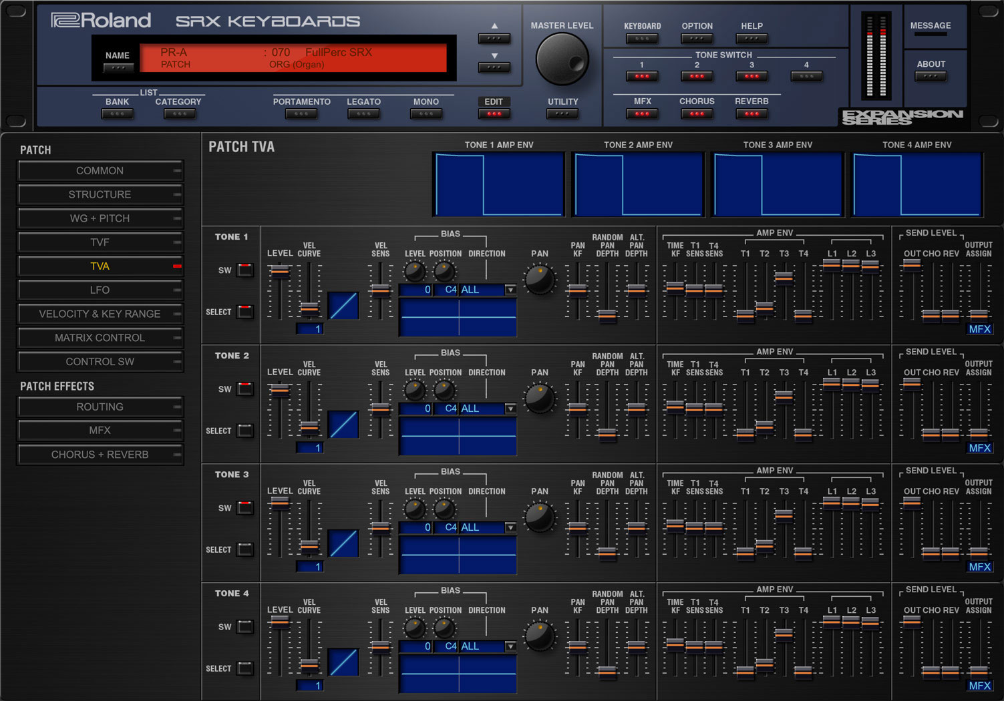This screenshot has width=1004, height=701.
Task: Toggle Tone Switch 2 button
Action: 697,76
